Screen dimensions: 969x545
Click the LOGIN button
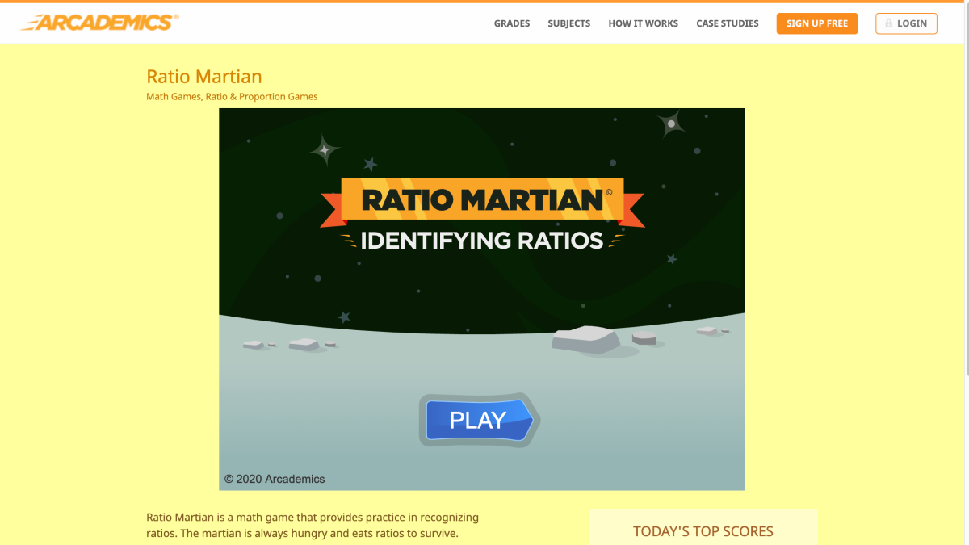tap(906, 23)
